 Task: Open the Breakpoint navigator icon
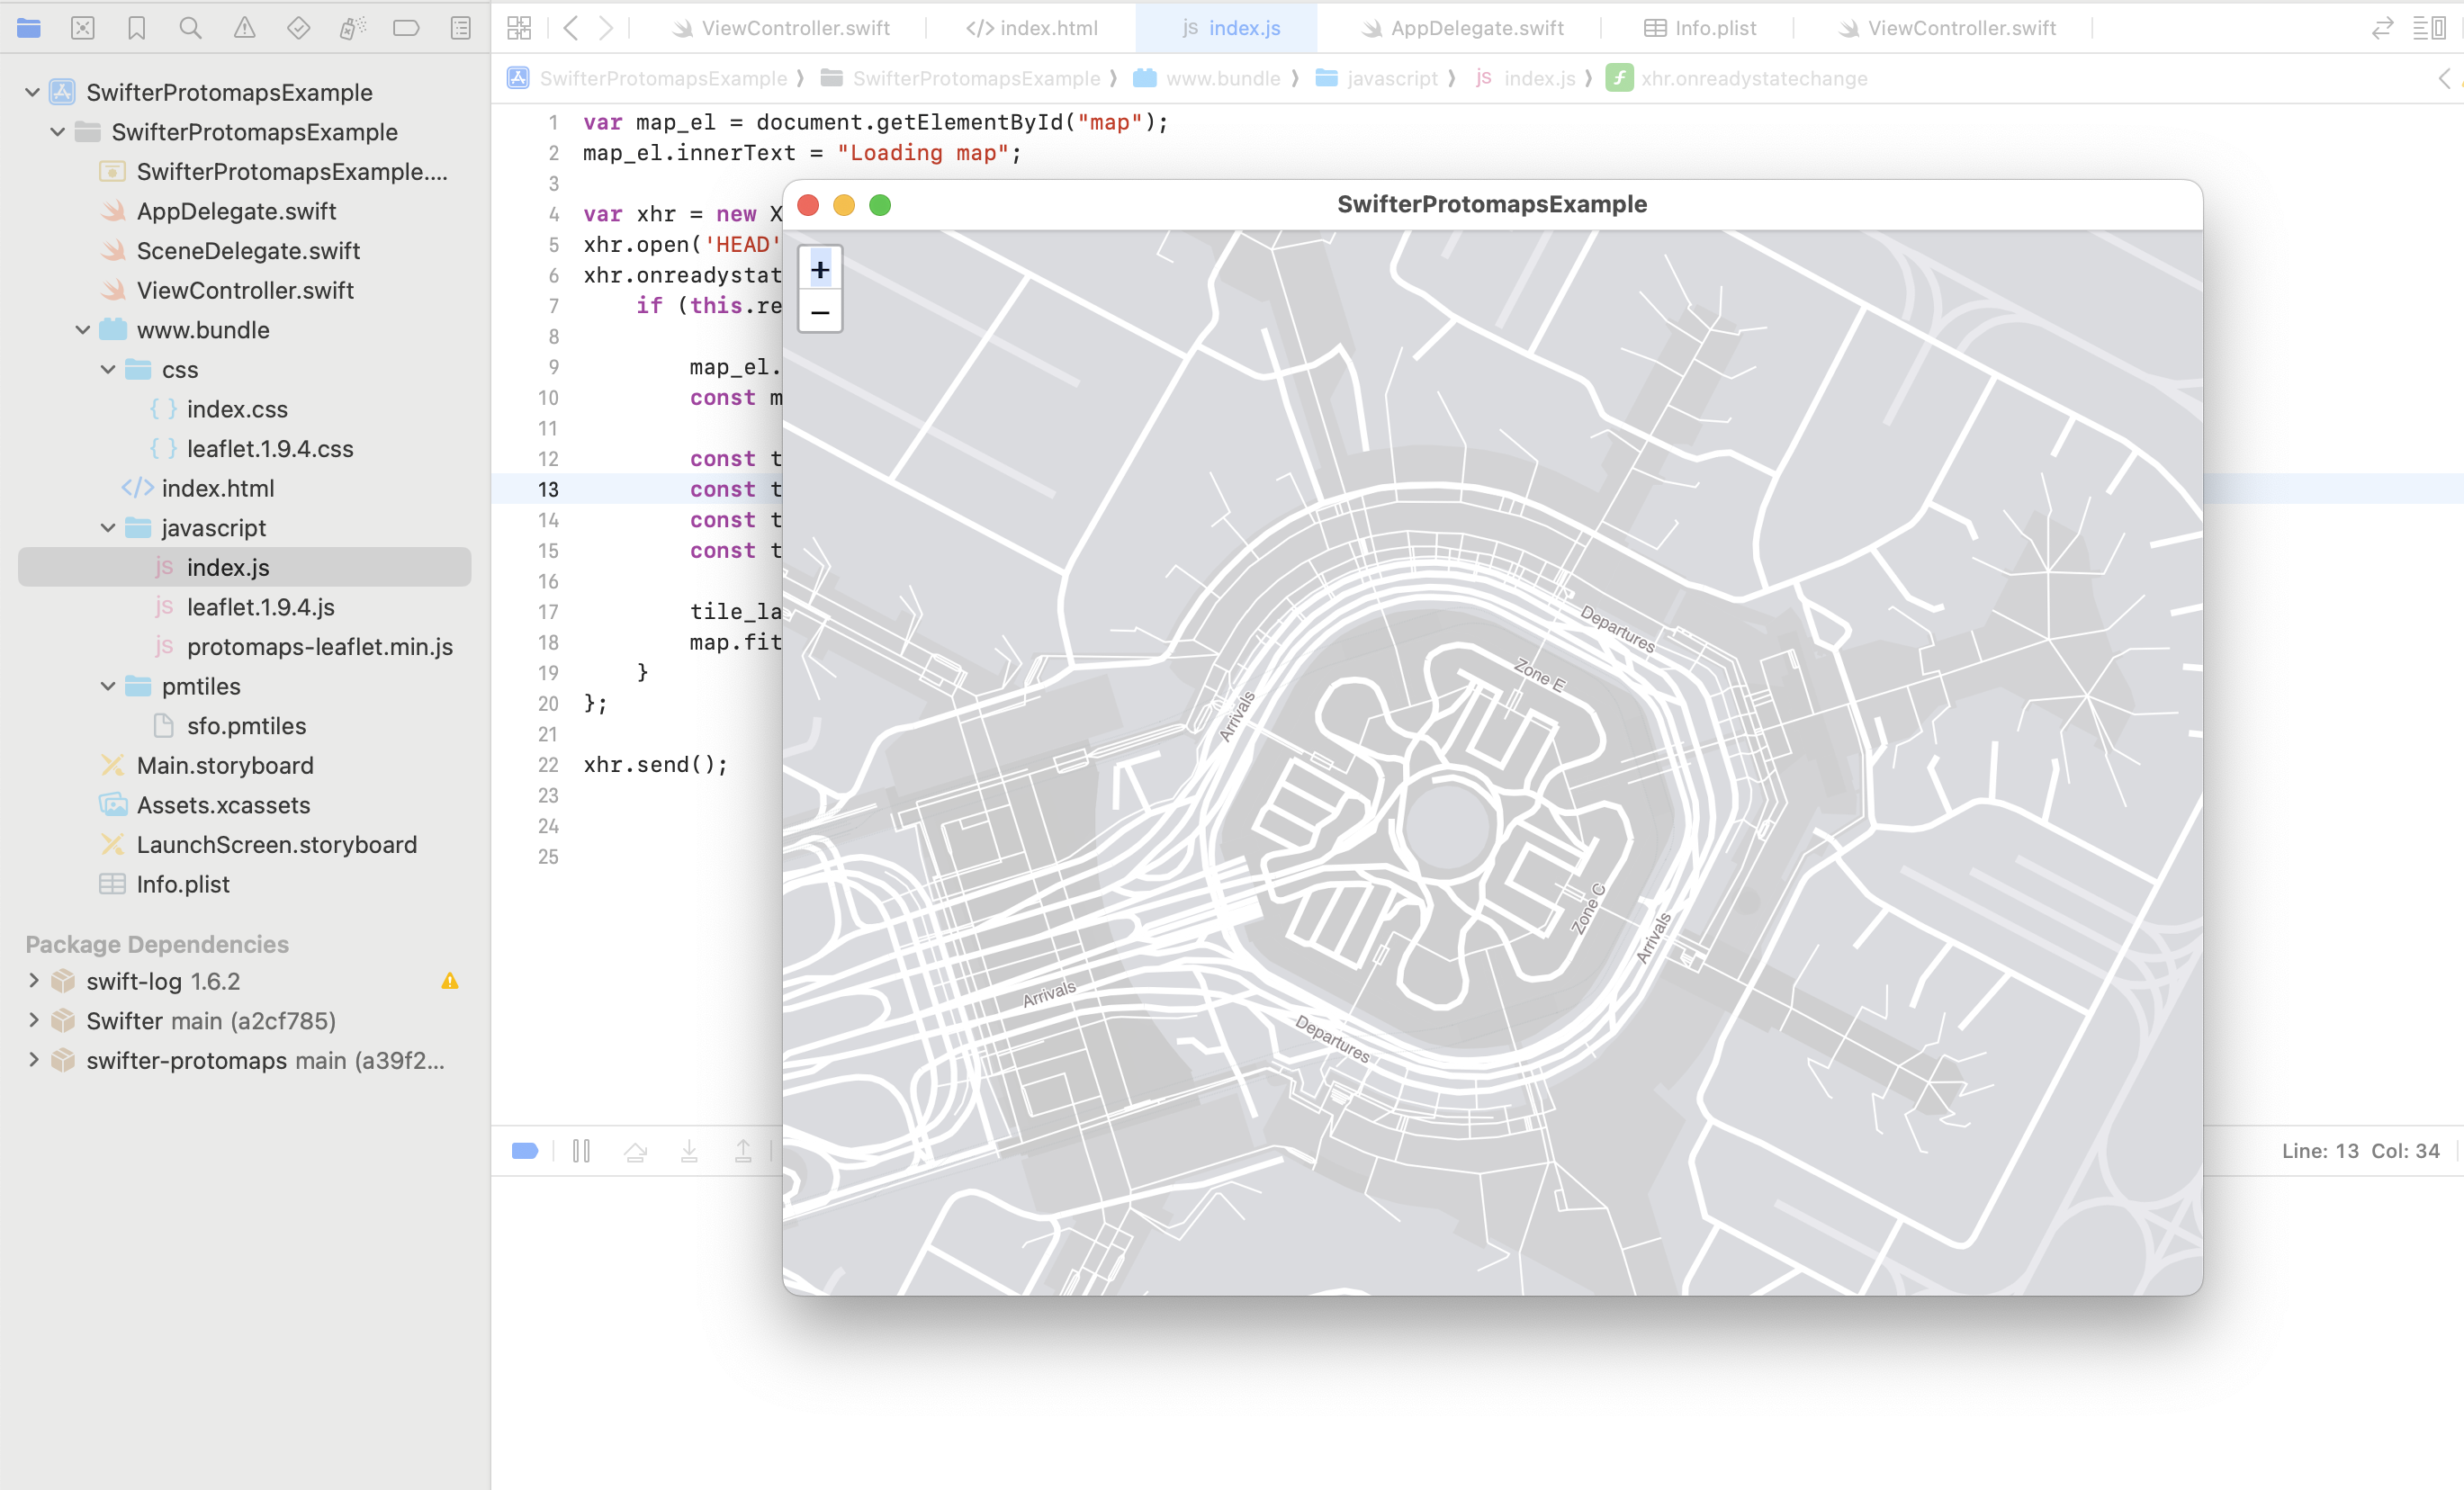pos(406,28)
